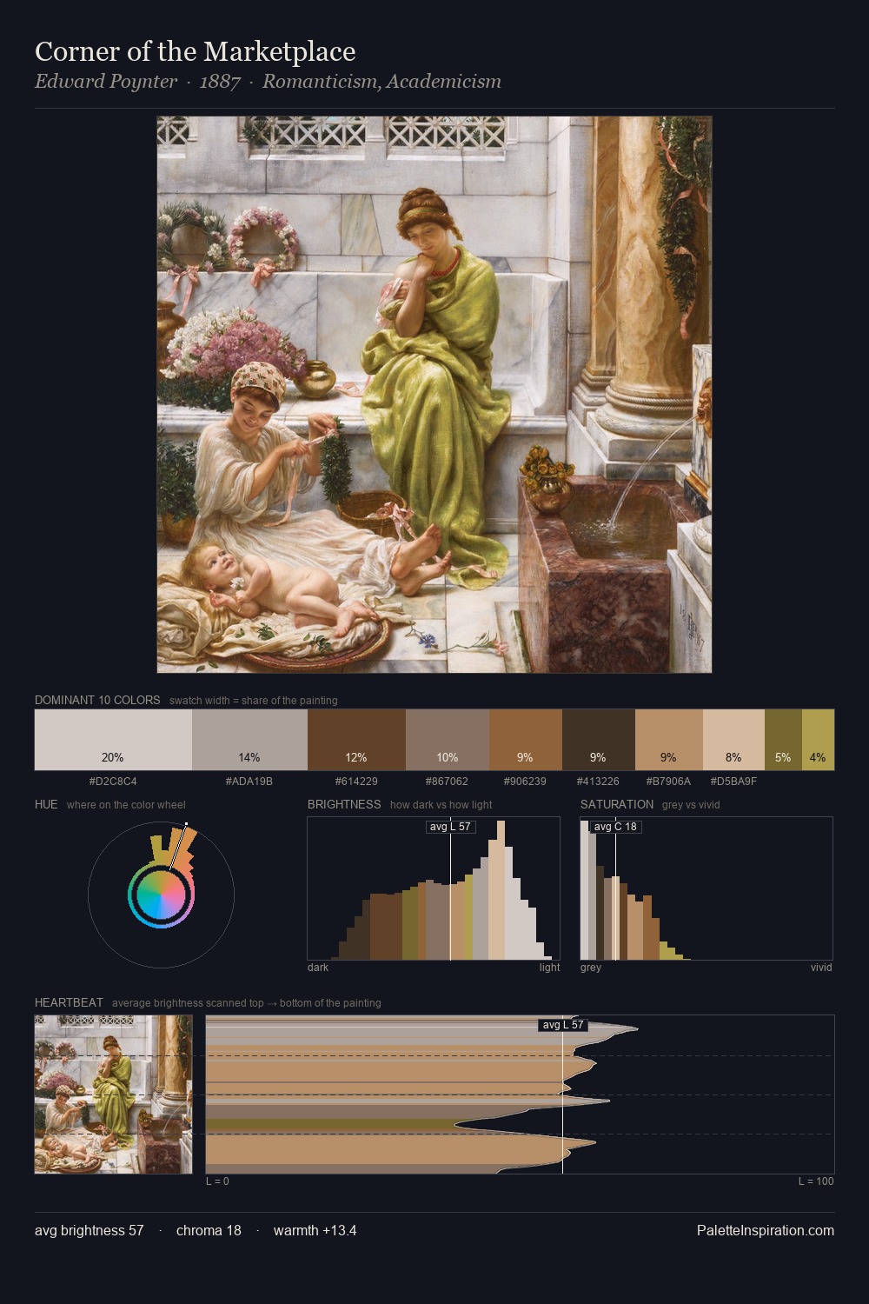The width and height of the screenshot is (869, 1304).
Task: Click the 14% swatch #ADA19B
Action: (249, 740)
